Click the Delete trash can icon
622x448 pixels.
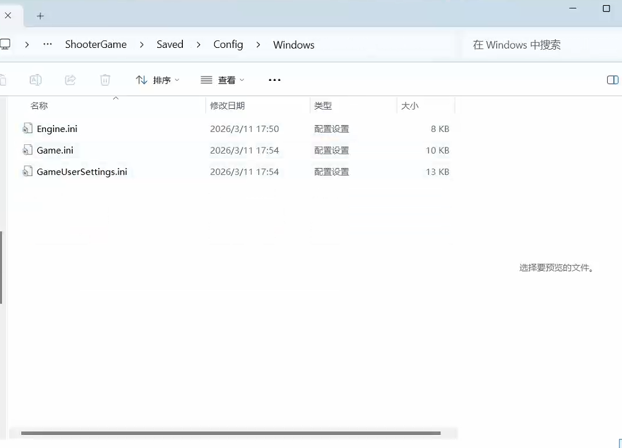click(105, 80)
